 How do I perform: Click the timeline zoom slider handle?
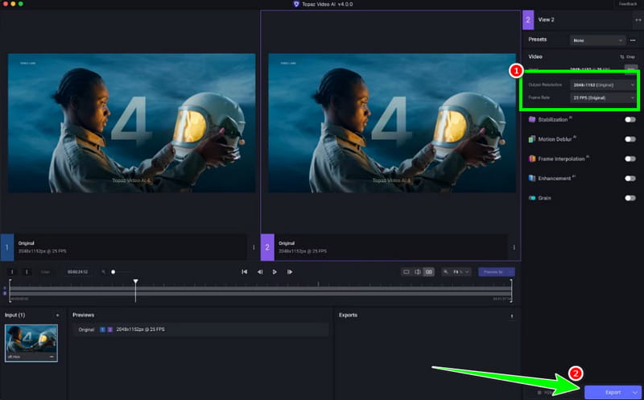pos(113,272)
